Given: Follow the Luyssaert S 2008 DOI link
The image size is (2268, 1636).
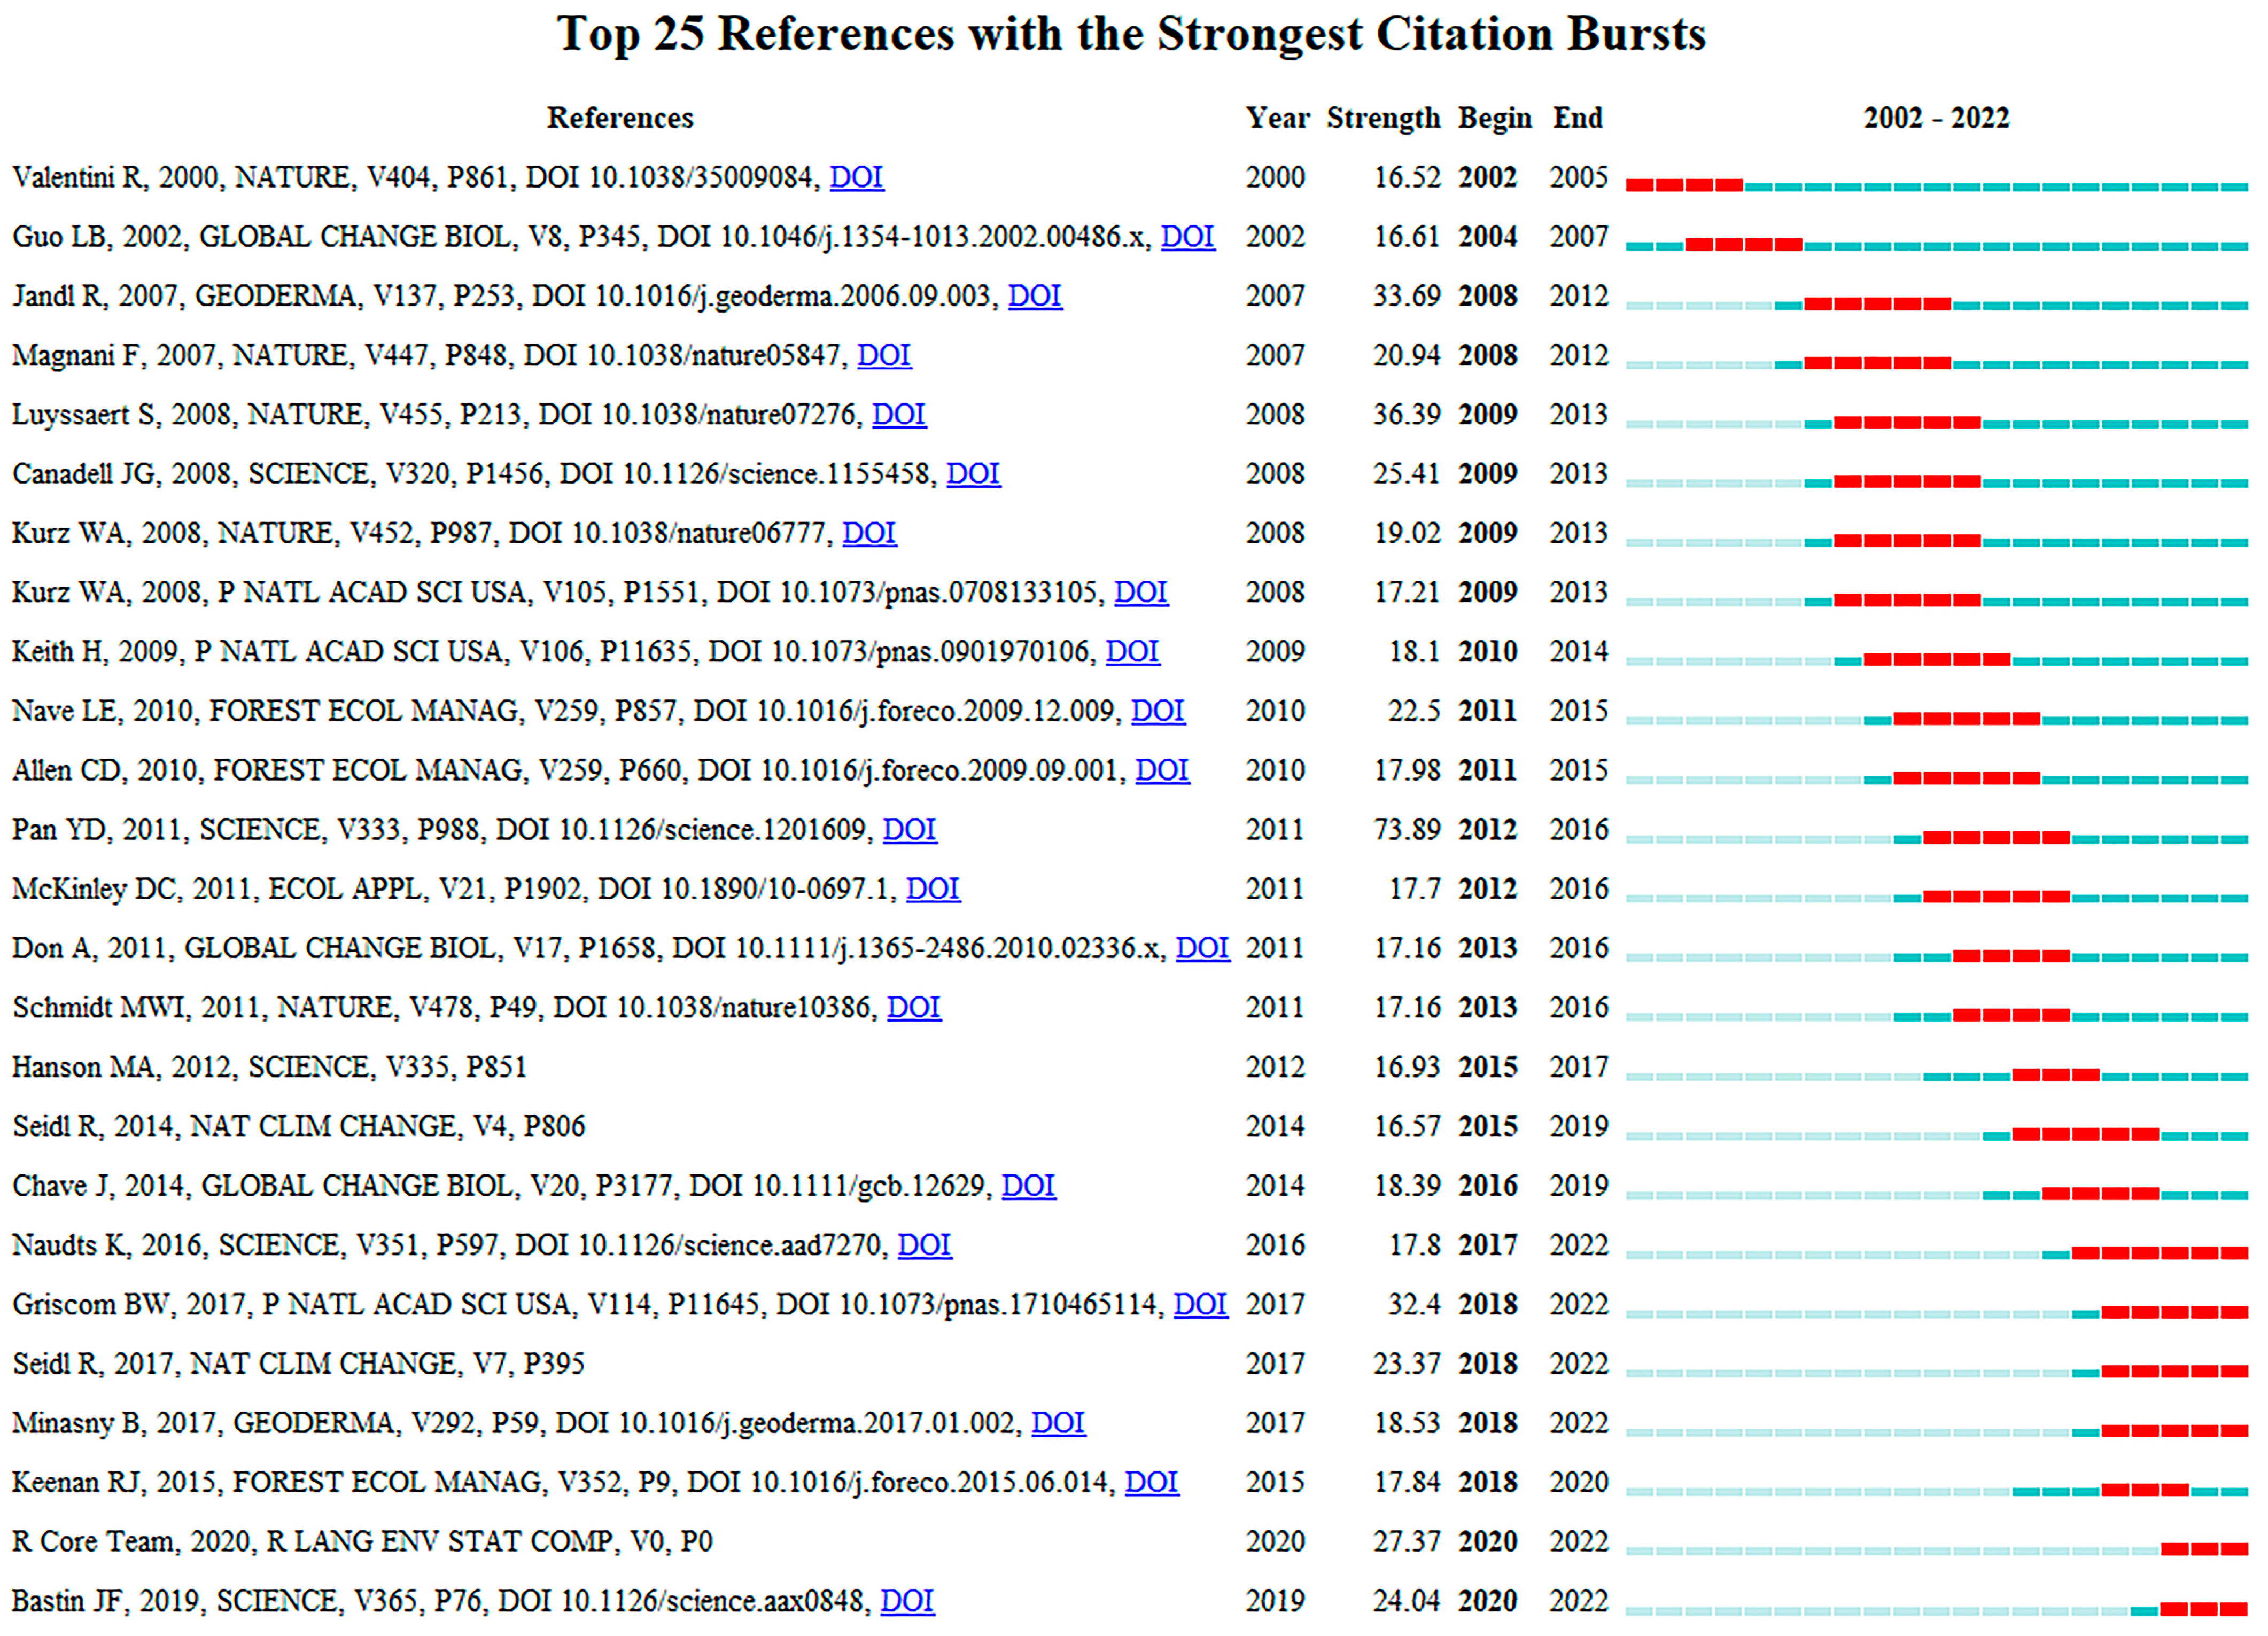Looking at the screenshot, I should (899, 414).
